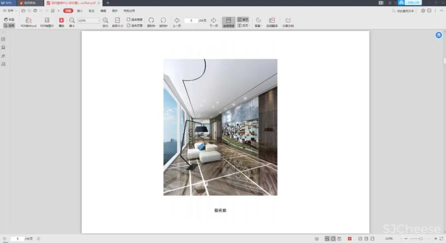Screen dimensions: 446x243
Task: Go to previous page via status bar arrow
Action: click(4, 239)
